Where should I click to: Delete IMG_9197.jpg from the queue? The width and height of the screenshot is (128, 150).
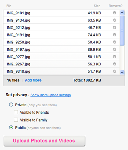click(x=114, y=49)
